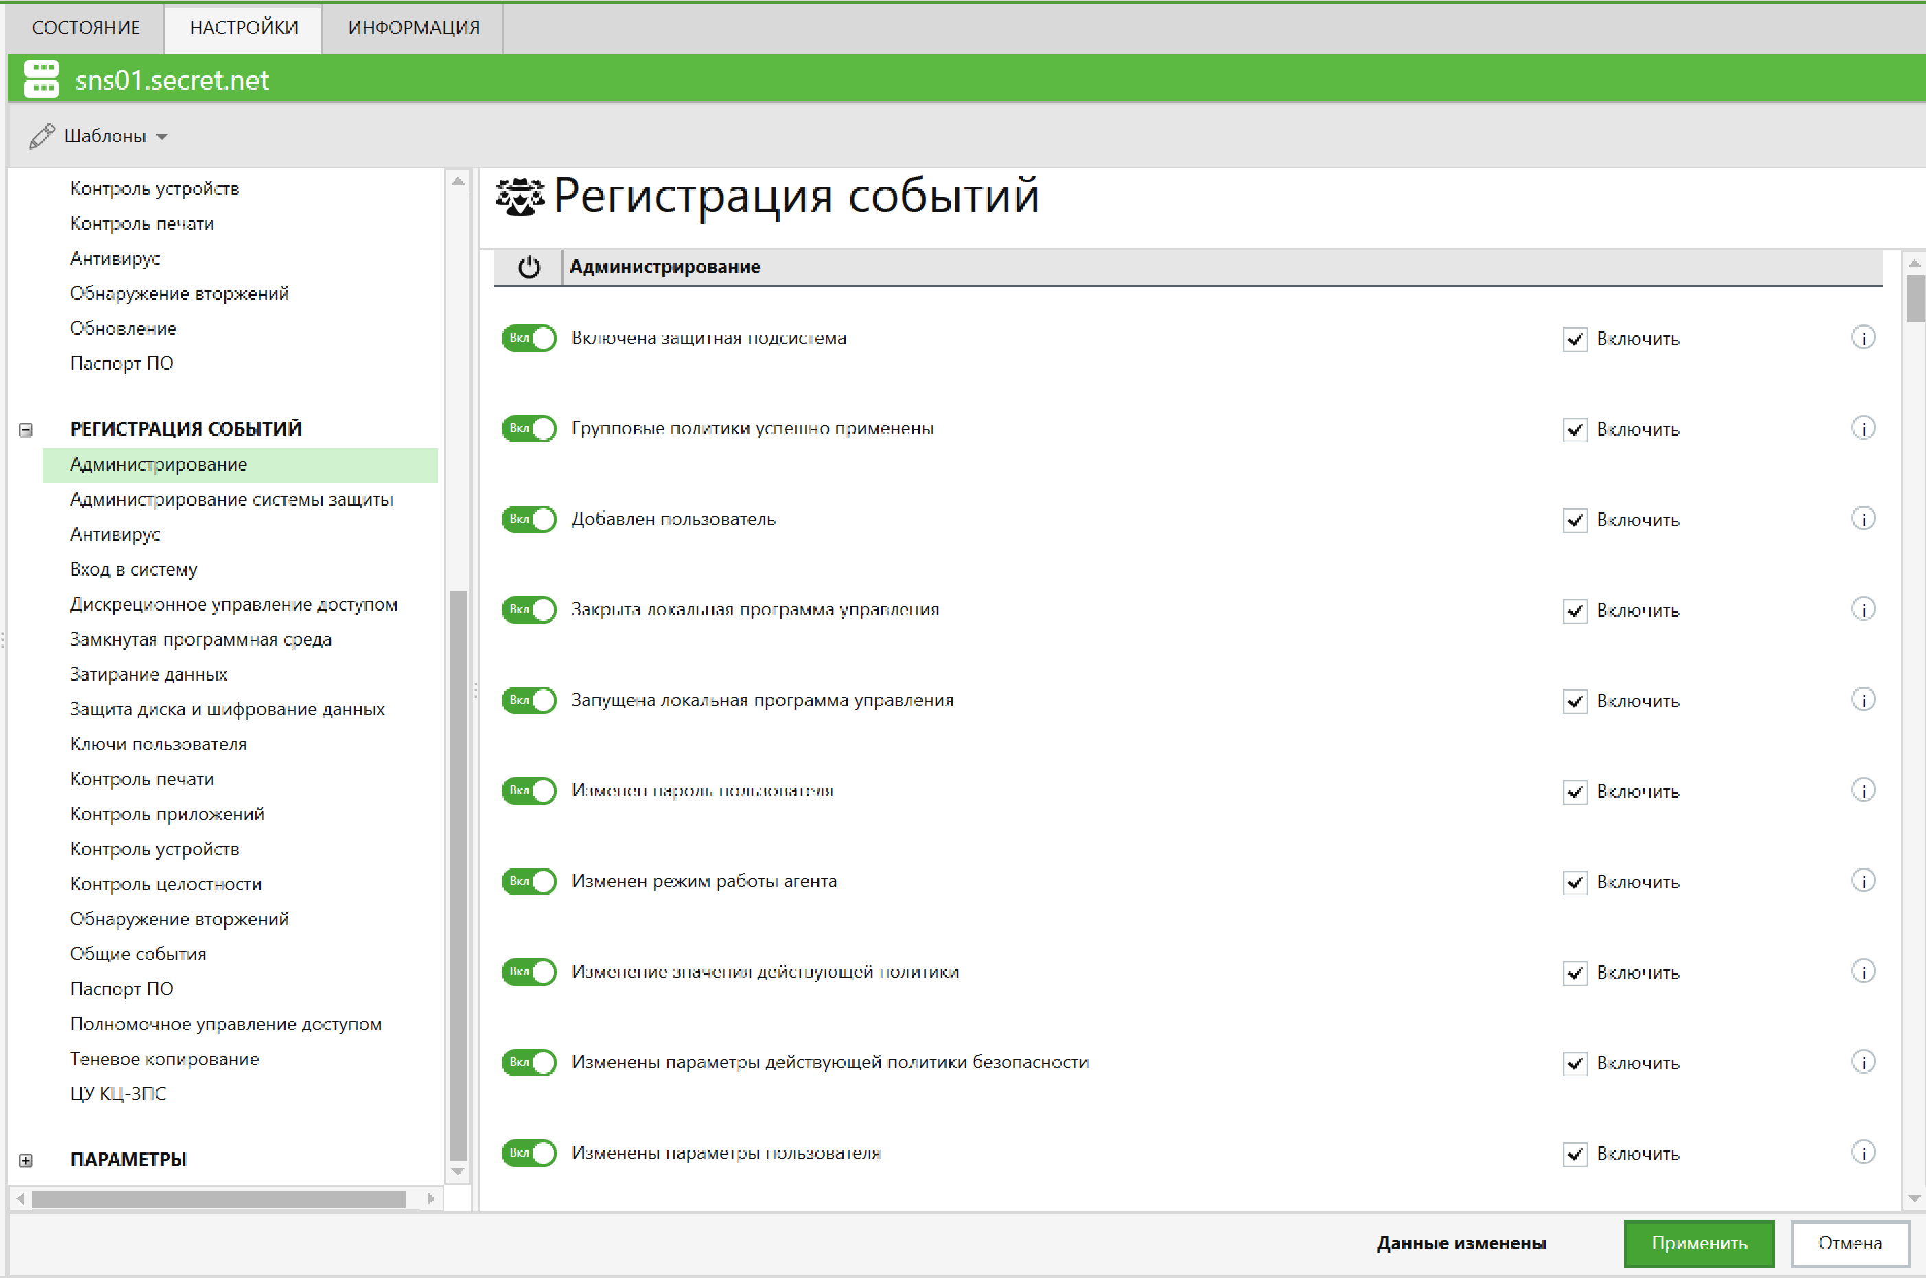1926x1278 pixels.
Task: Show info for Изменен пароль пользователя
Action: coord(1862,790)
